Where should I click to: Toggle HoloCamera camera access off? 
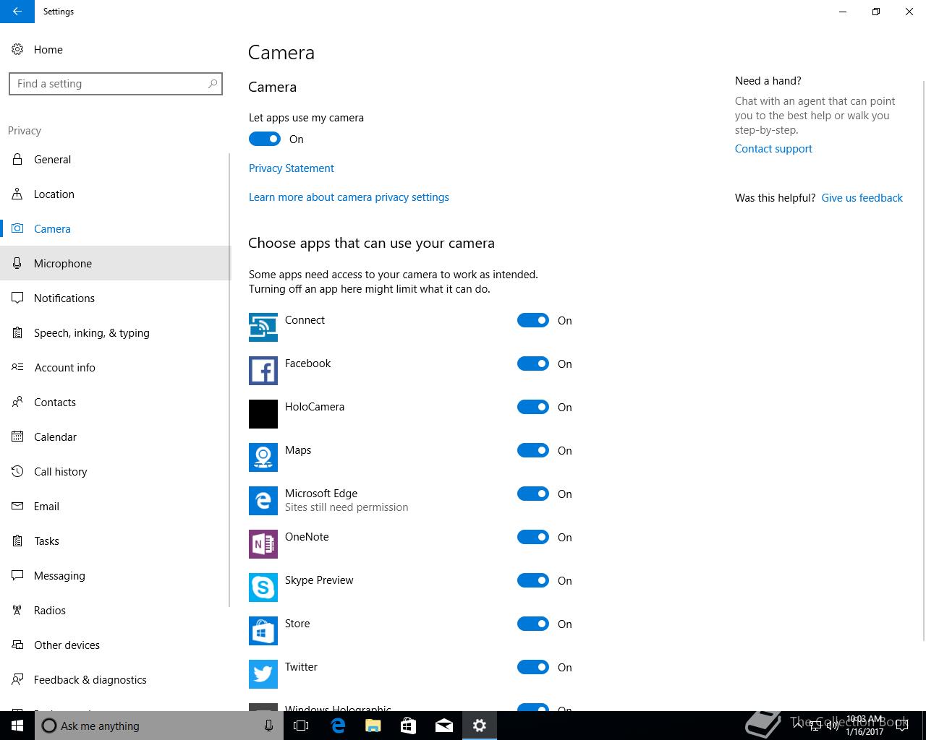tap(533, 407)
